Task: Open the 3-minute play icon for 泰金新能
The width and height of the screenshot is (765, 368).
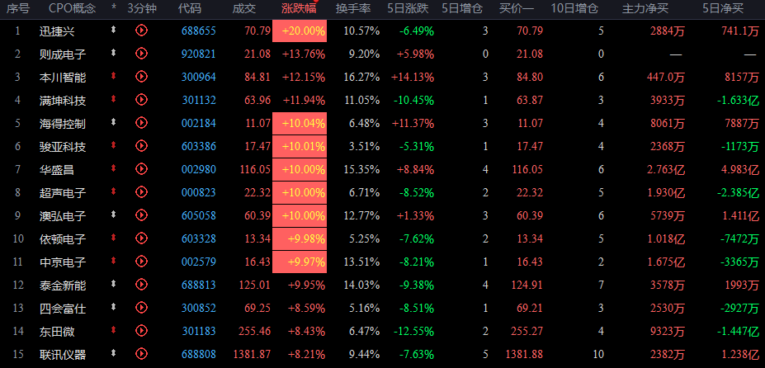Action: (141, 284)
